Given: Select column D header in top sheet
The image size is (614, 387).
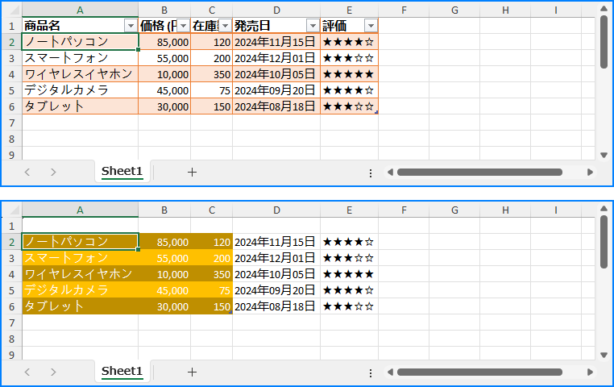Looking at the screenshot, I should click(276, 10).
